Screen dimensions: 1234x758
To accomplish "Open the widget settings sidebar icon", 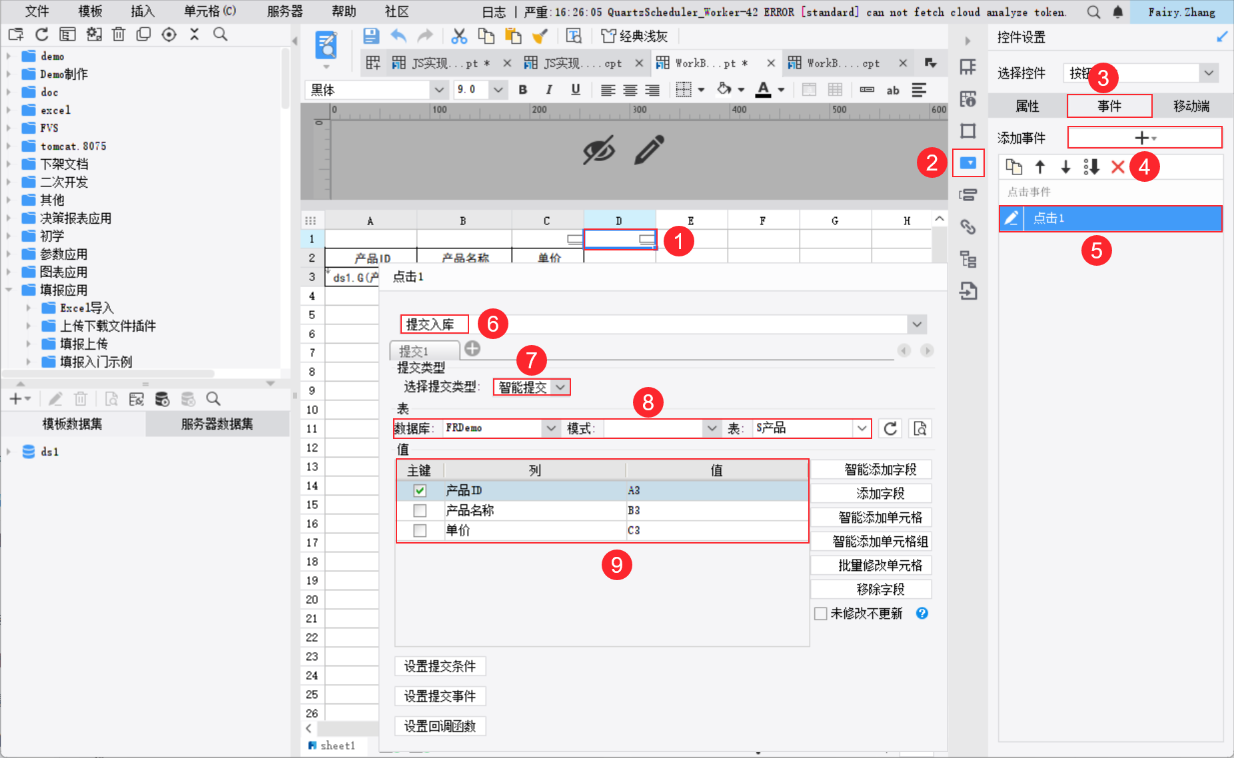I will click(968, 163).
